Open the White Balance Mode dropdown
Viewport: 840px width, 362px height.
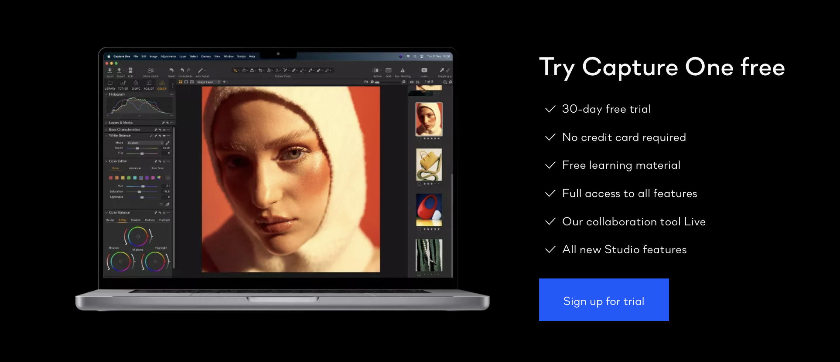(x=146, y=143)
